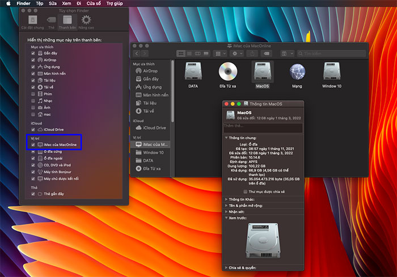This screenshot has width=397, height=277.
Task: Switch to Cài đặt chung preferences tab
Action: [33, 22]
